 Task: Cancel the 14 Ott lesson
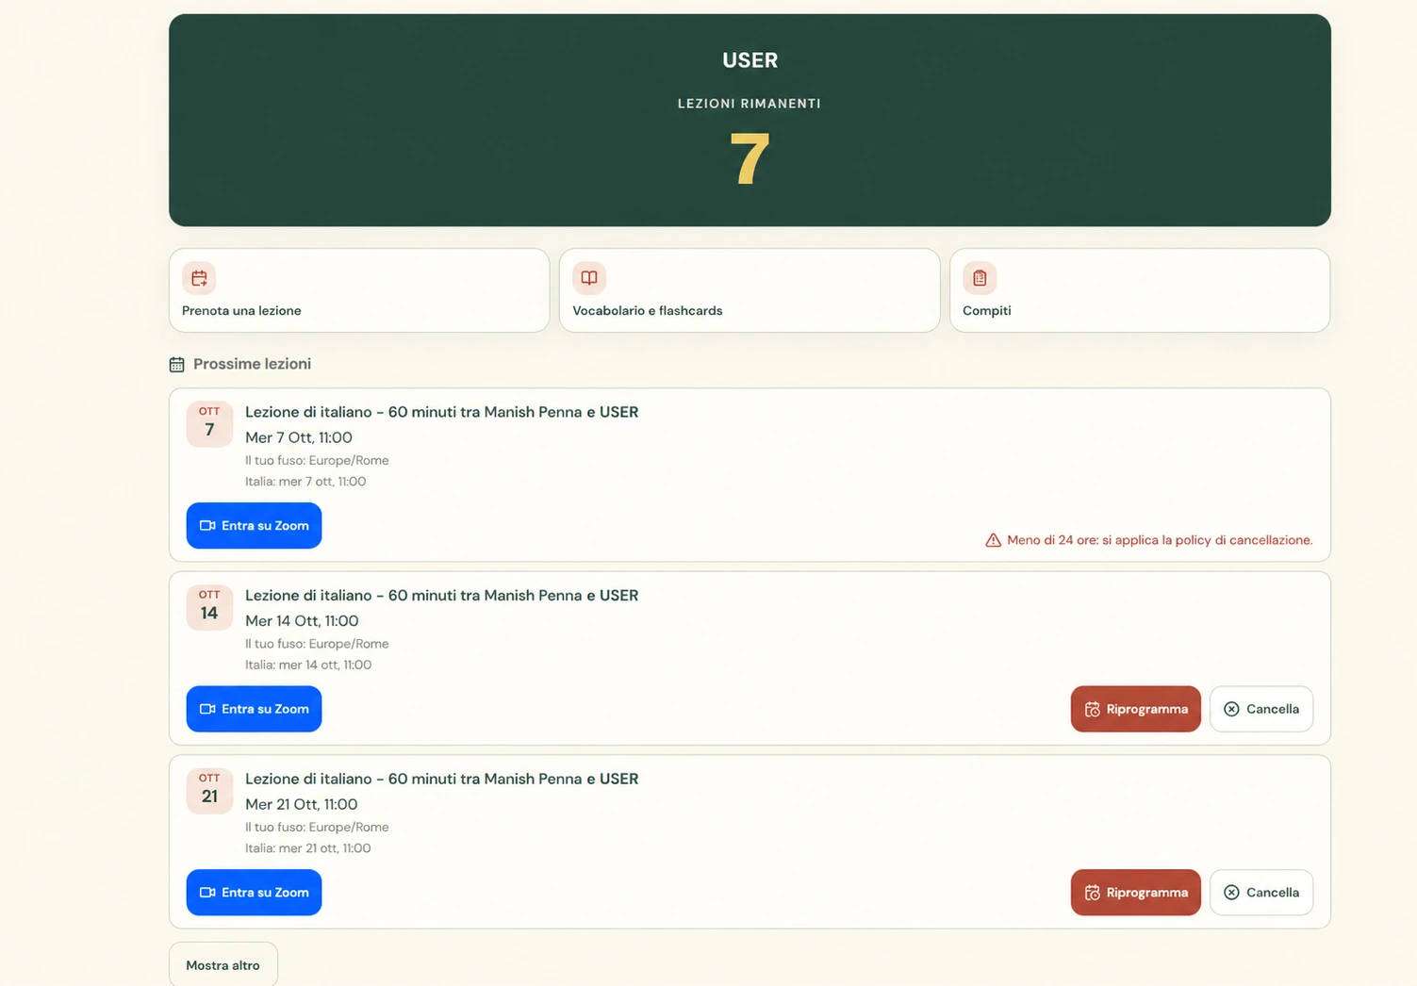[x=1261, y=709]
